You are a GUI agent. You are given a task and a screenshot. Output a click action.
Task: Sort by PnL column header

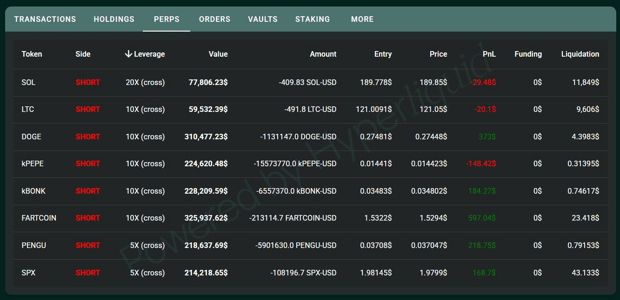489,54
